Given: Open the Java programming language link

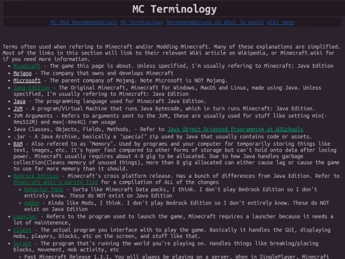Looking at the screenshot, I should [19, 101].
